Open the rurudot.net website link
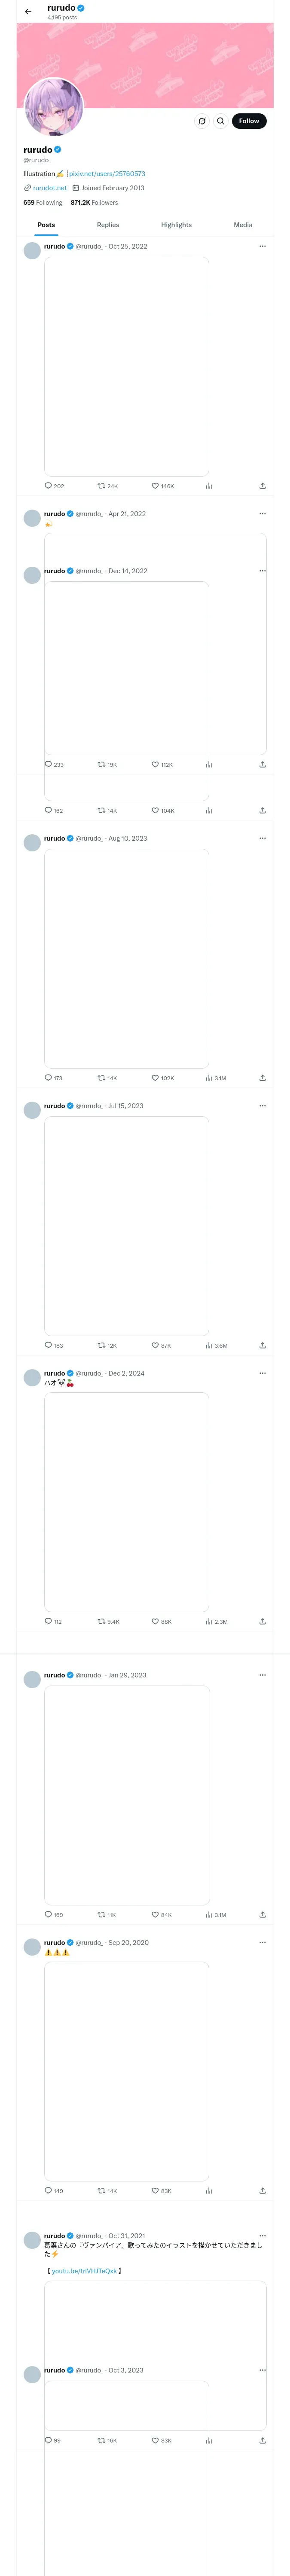Viewport: 290px width, 2576px height. coord(49,188)
